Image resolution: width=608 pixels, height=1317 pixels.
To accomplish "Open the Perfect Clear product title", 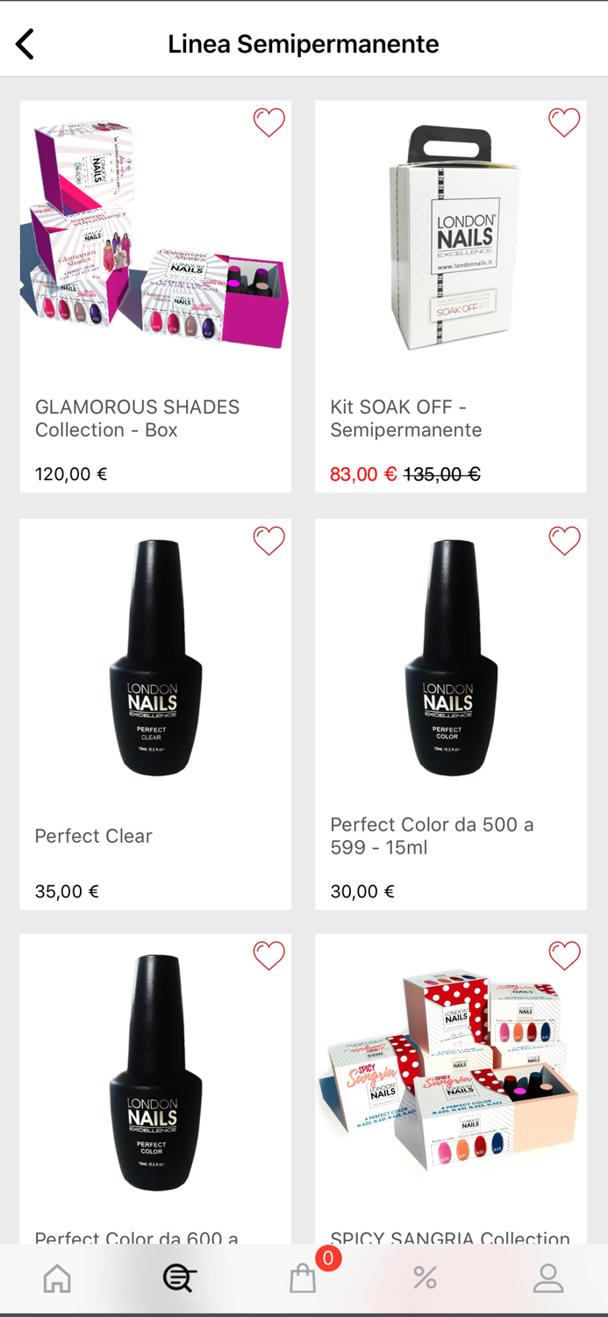I will (x=94, y=836).
